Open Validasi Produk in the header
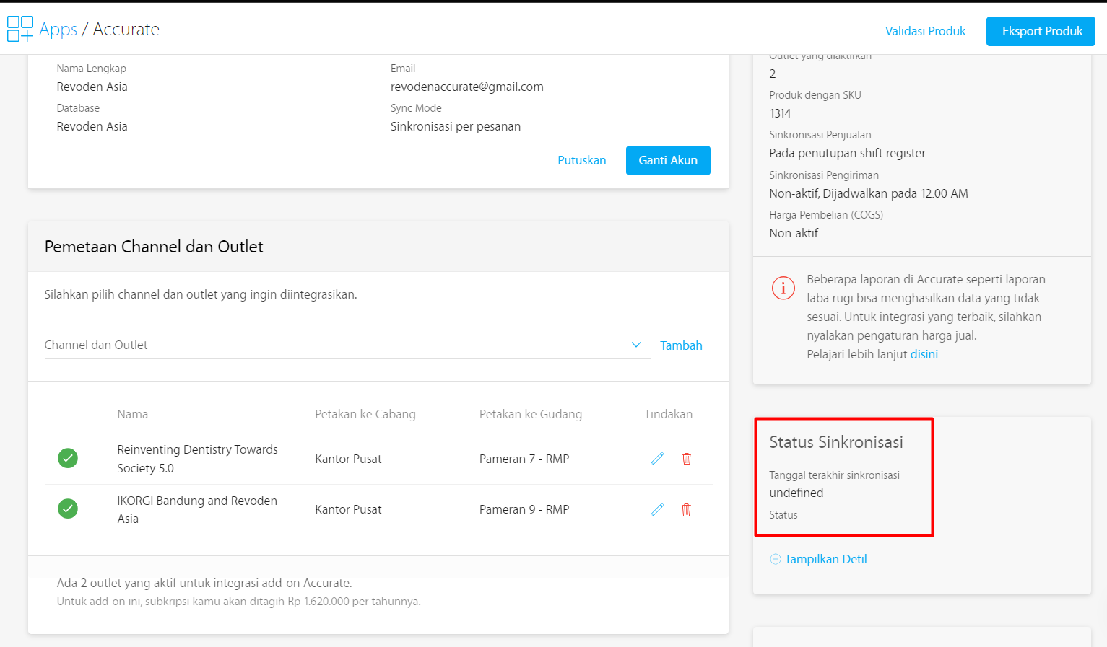Image resolution: width=1107 pixels, height=647 pixels. [x=925, y=31]
